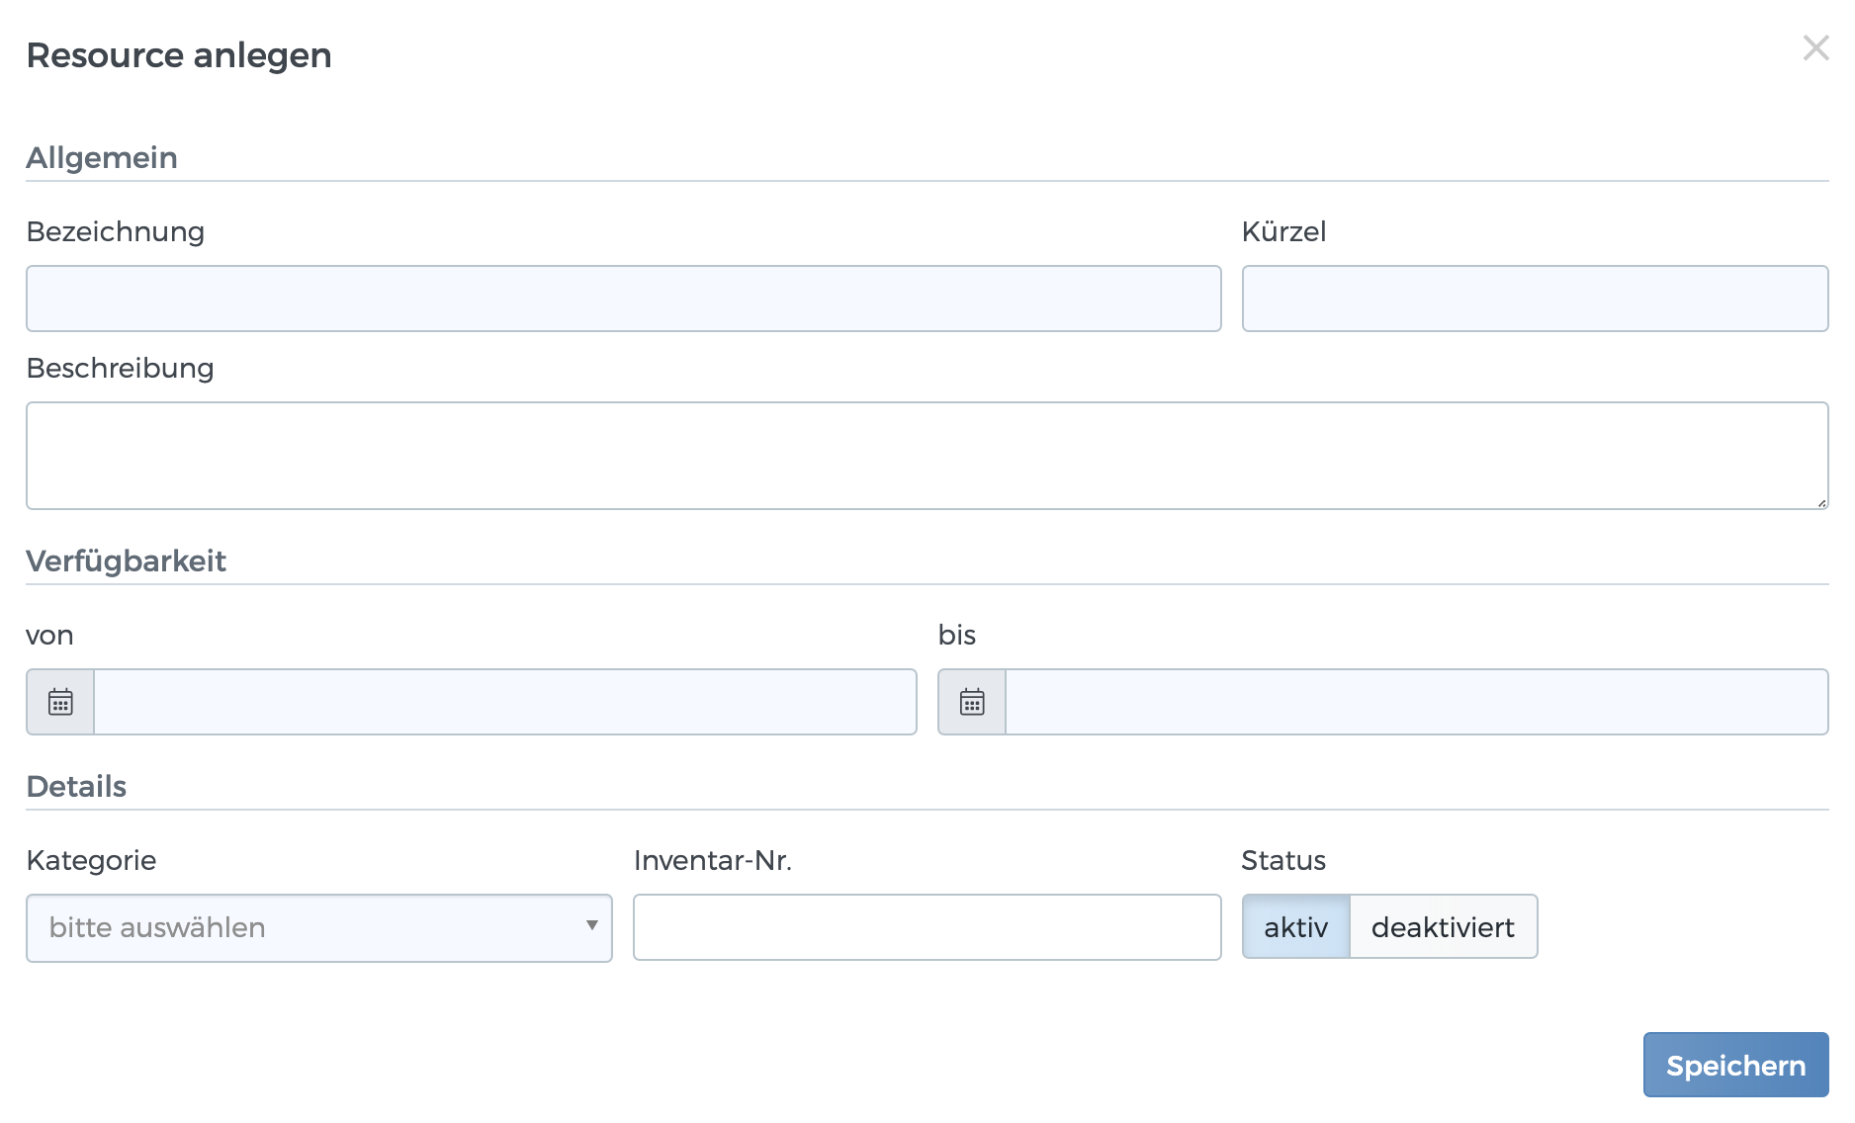Click the von date input field
The height and width of the screenshot is (1123, 1855).
pyautogui.click(x=504, y=702)
